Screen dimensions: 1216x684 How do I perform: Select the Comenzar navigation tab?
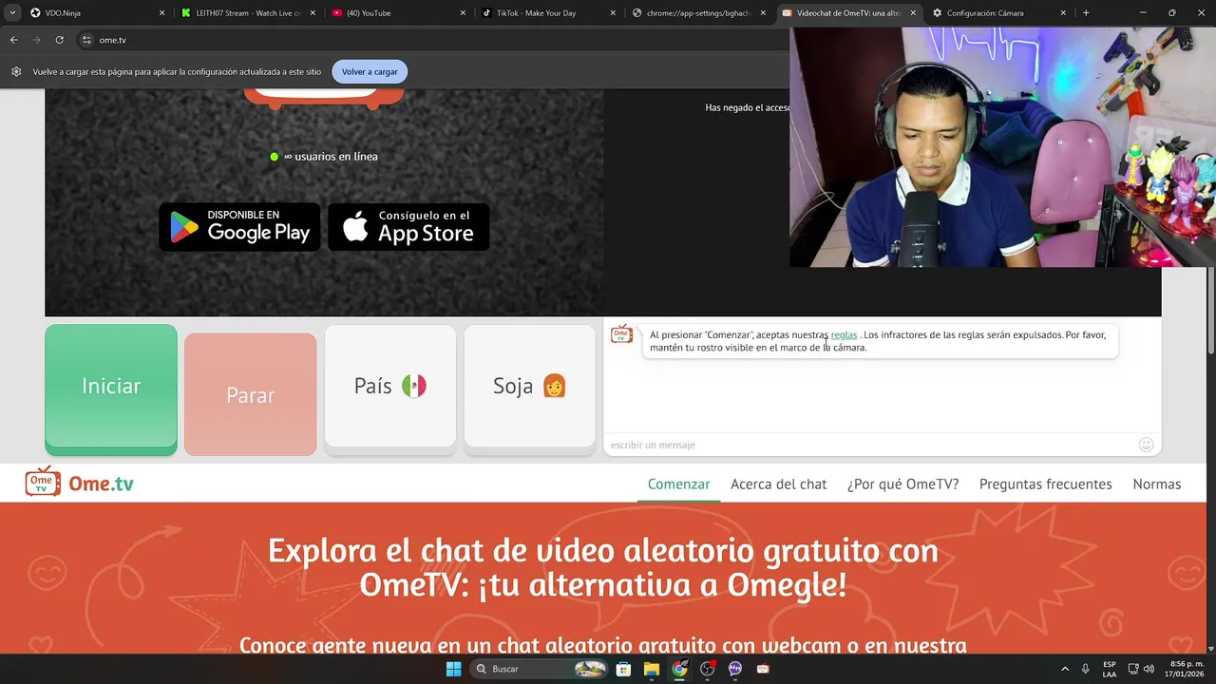coord(678,484)
